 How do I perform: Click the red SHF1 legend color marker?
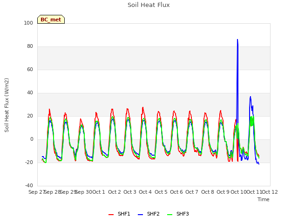(x=111, y=215)
